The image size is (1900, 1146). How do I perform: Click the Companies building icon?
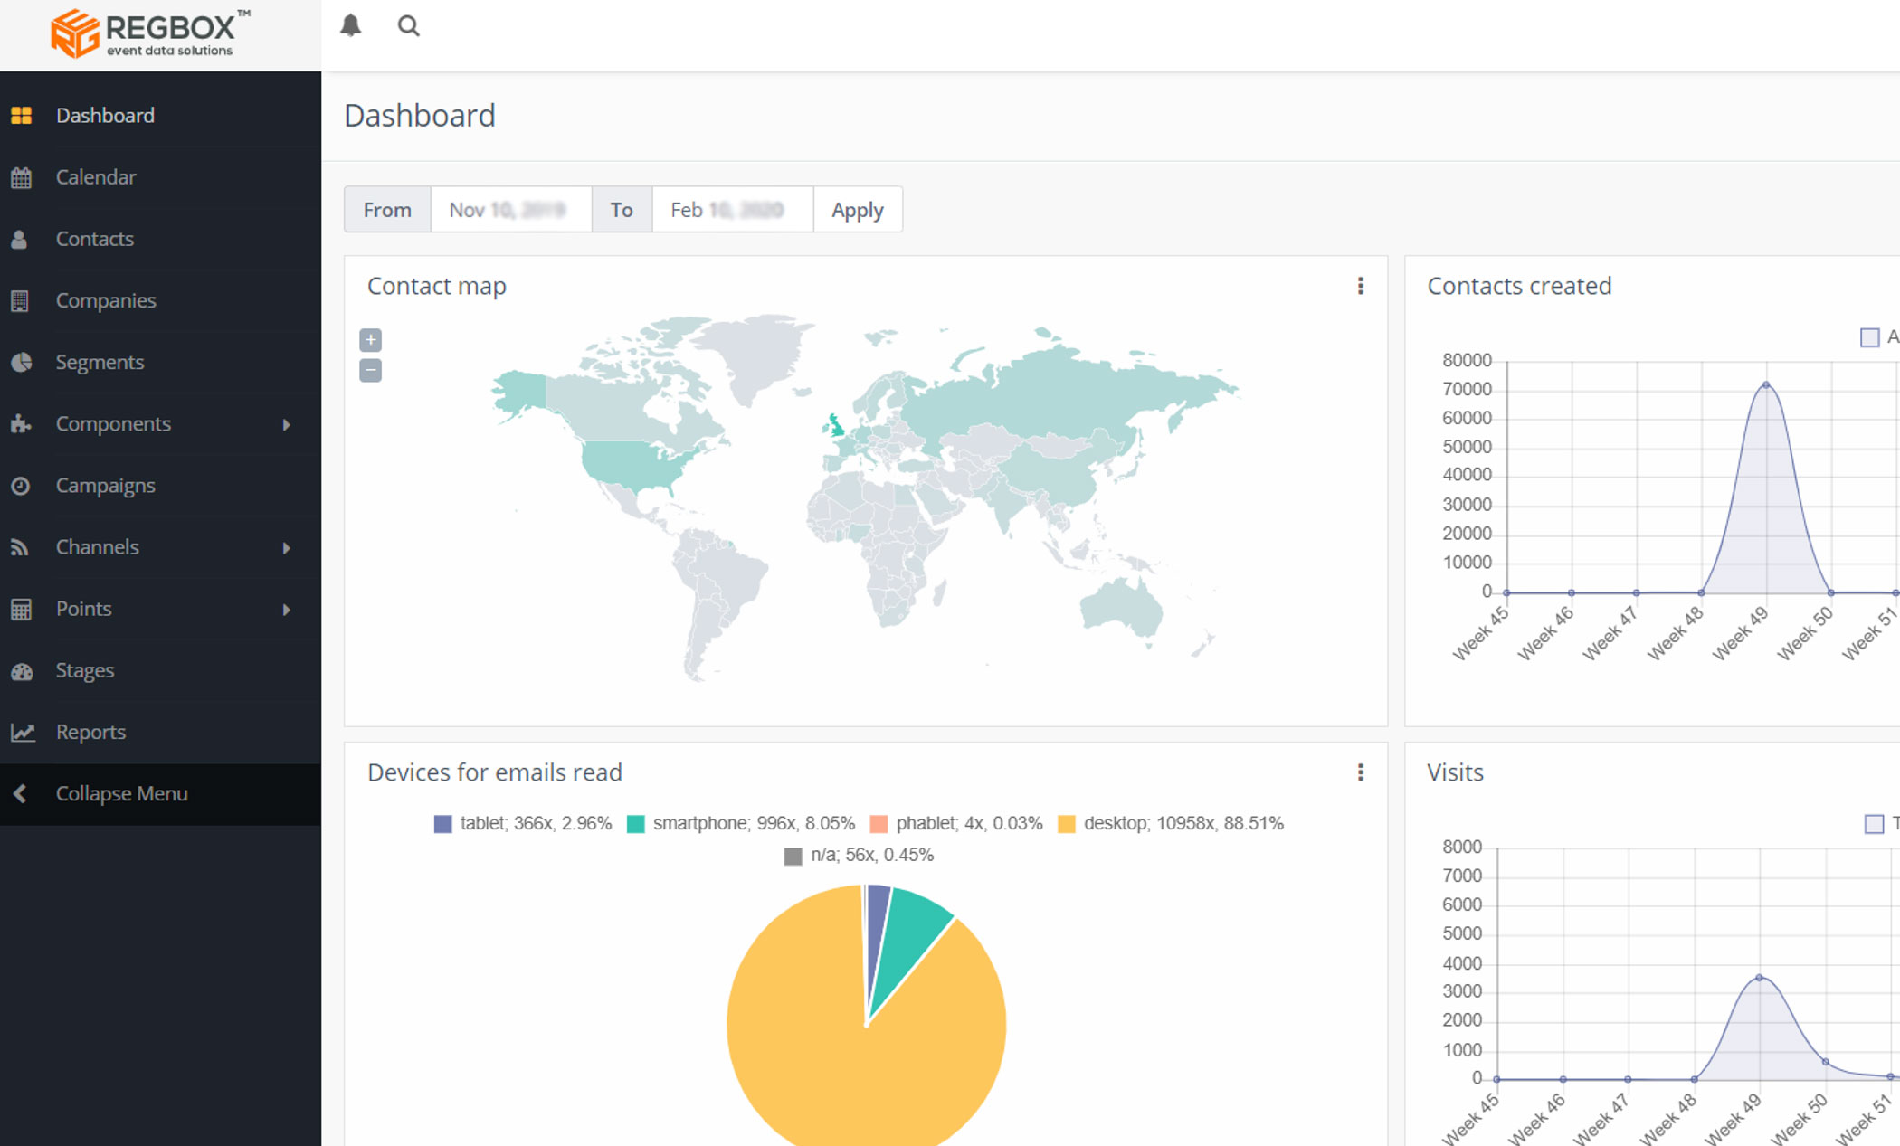point(20,300)
